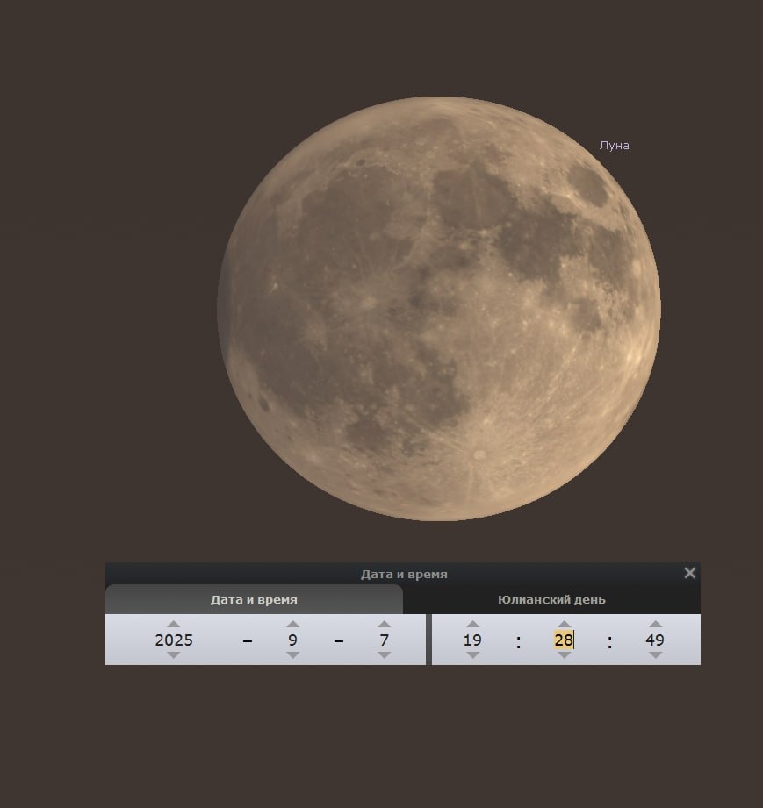Increase the year value 2025
The image size is (763, 808).
(x=174, y=624)
